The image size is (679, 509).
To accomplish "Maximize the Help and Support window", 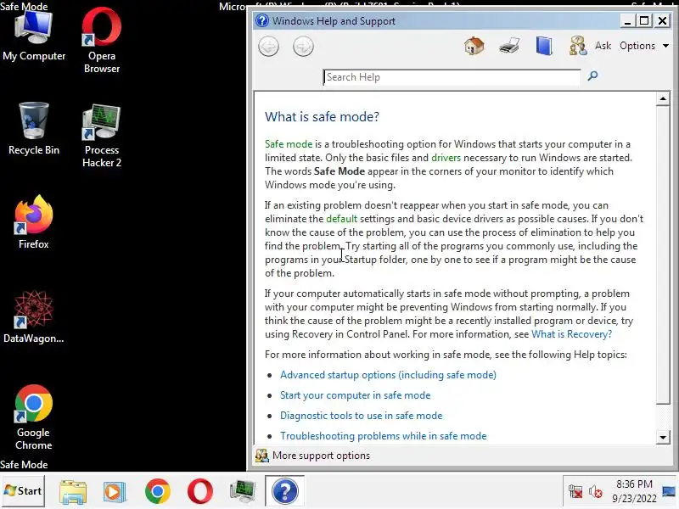I will (x=644, y=20).
